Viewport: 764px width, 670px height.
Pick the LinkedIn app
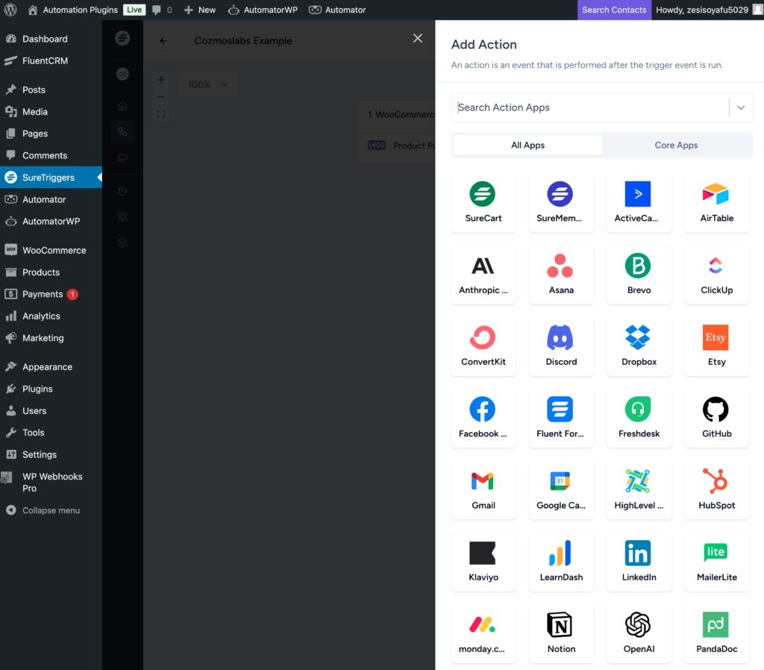(x=639, y=562)
